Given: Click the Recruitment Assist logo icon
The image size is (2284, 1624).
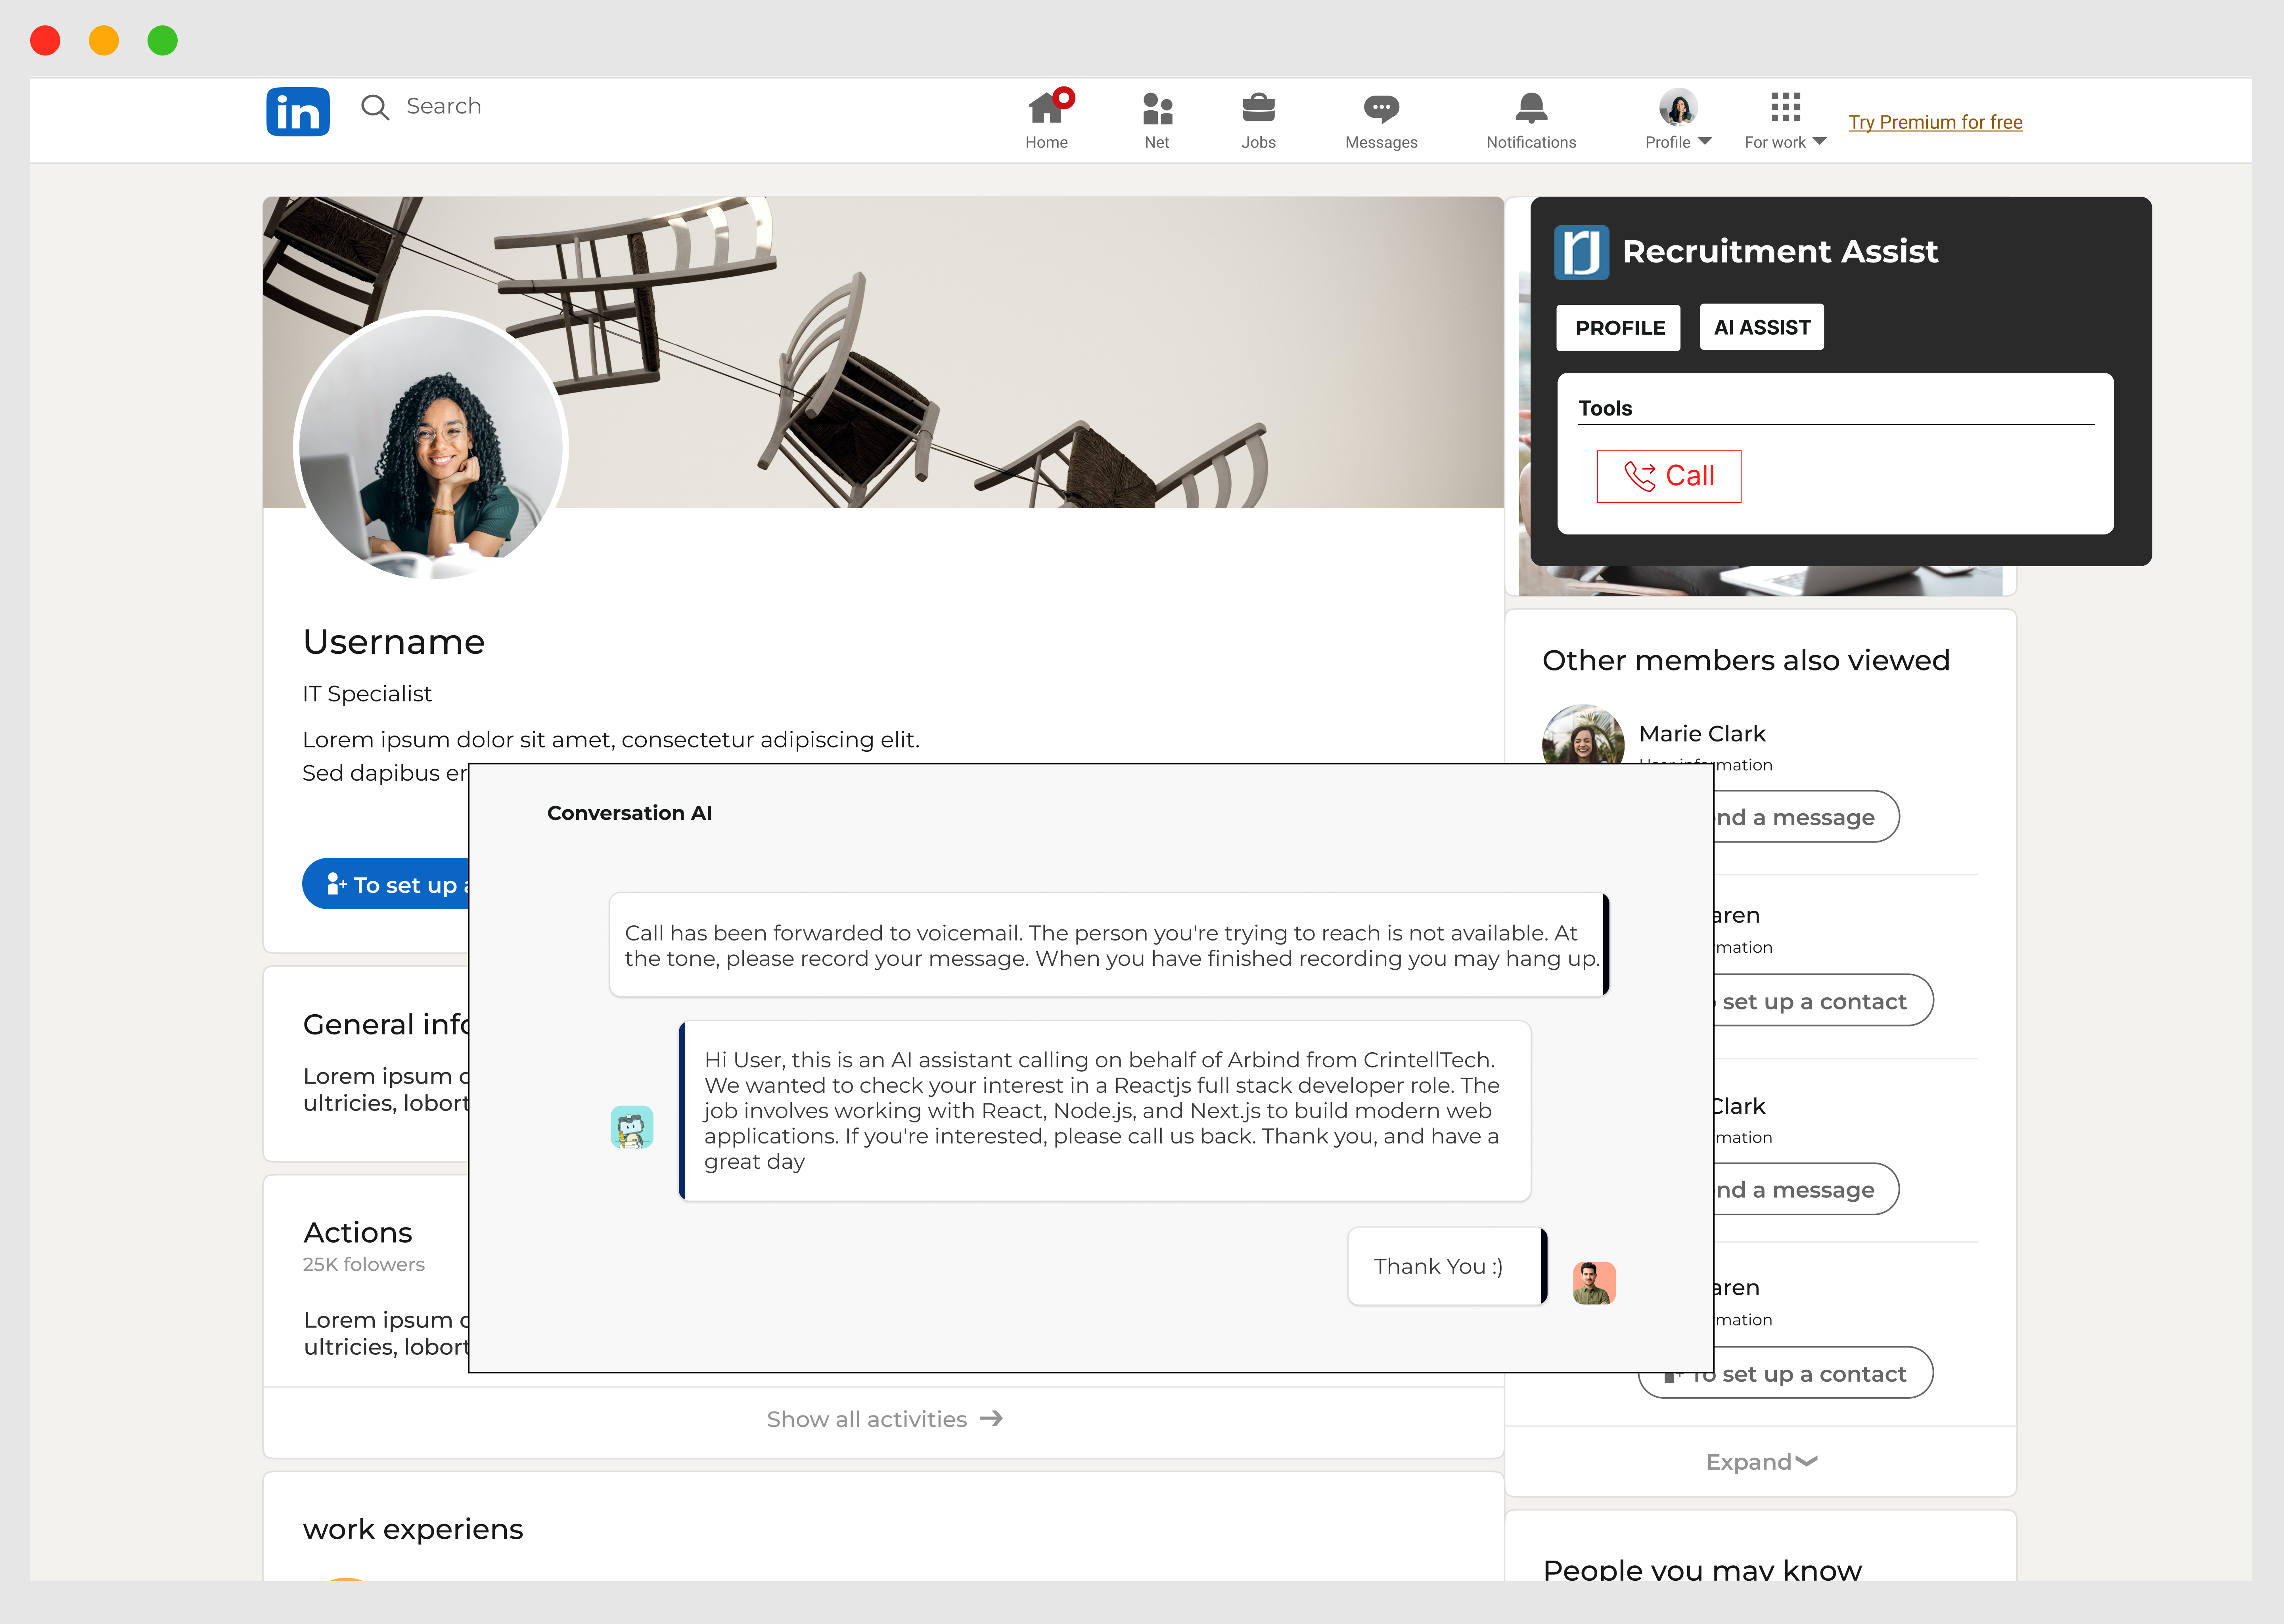Looking at the screenshot, I should coord(1581,252).
